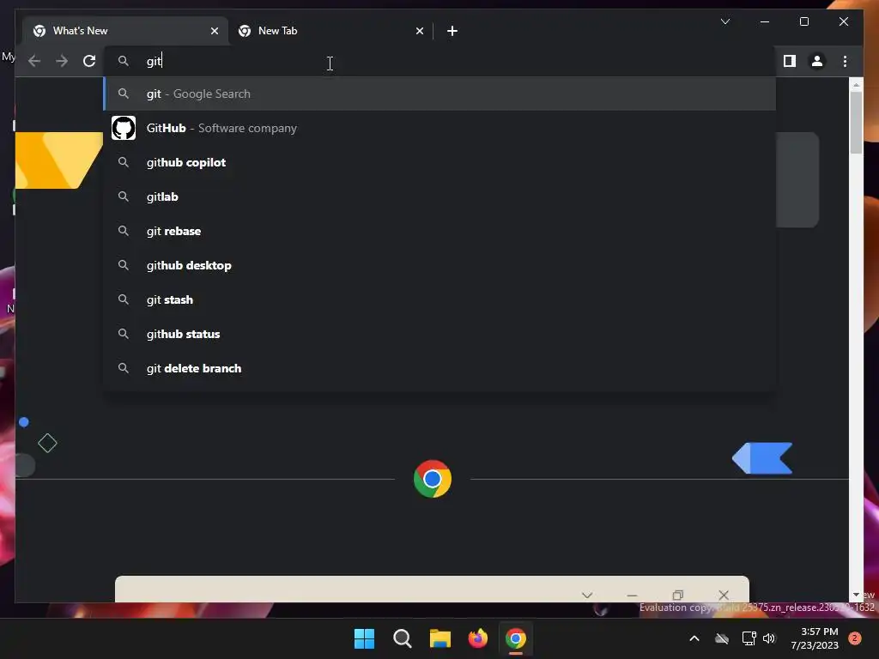Click the search icon in the address bar
This screenshot has height=659, width=879.
tap(124, 61)
